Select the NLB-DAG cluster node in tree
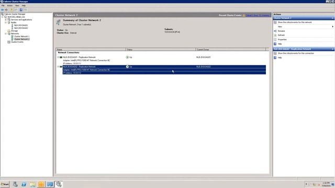Screen dimensions: 335x188 pos(16,17)
